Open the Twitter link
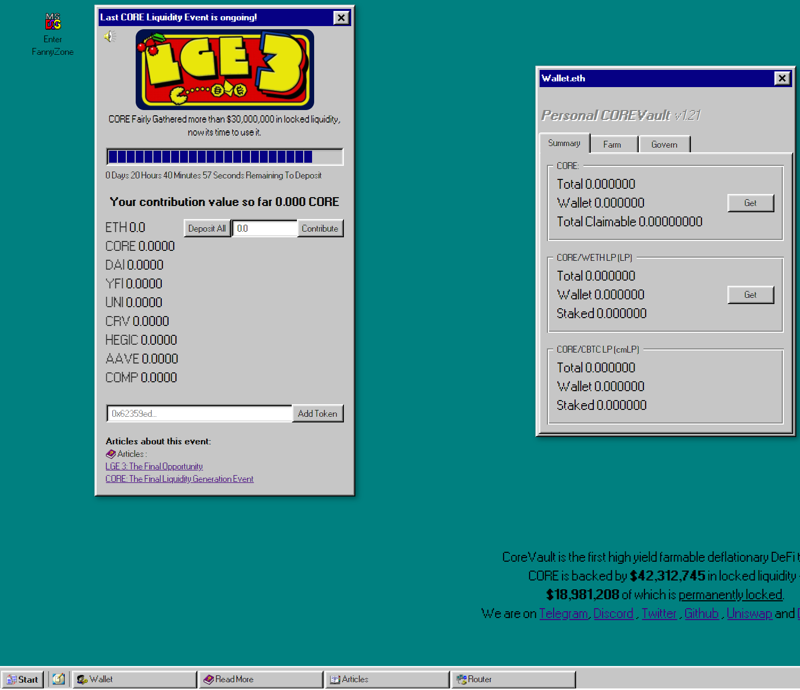The image size is (800, 690). click(x=659, y=613)
